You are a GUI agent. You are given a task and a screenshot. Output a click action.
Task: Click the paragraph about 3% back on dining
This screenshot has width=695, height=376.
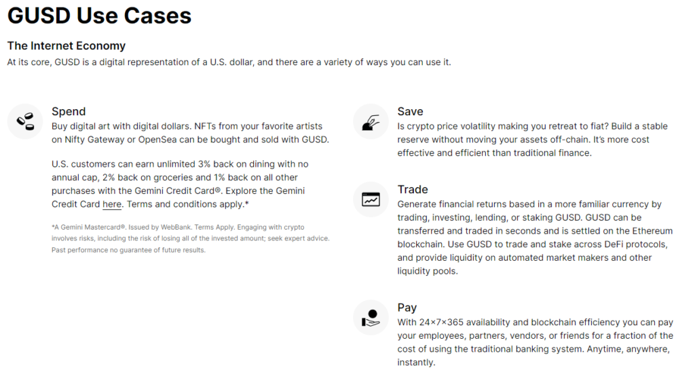pyautogui.click(x=181, y=184)
